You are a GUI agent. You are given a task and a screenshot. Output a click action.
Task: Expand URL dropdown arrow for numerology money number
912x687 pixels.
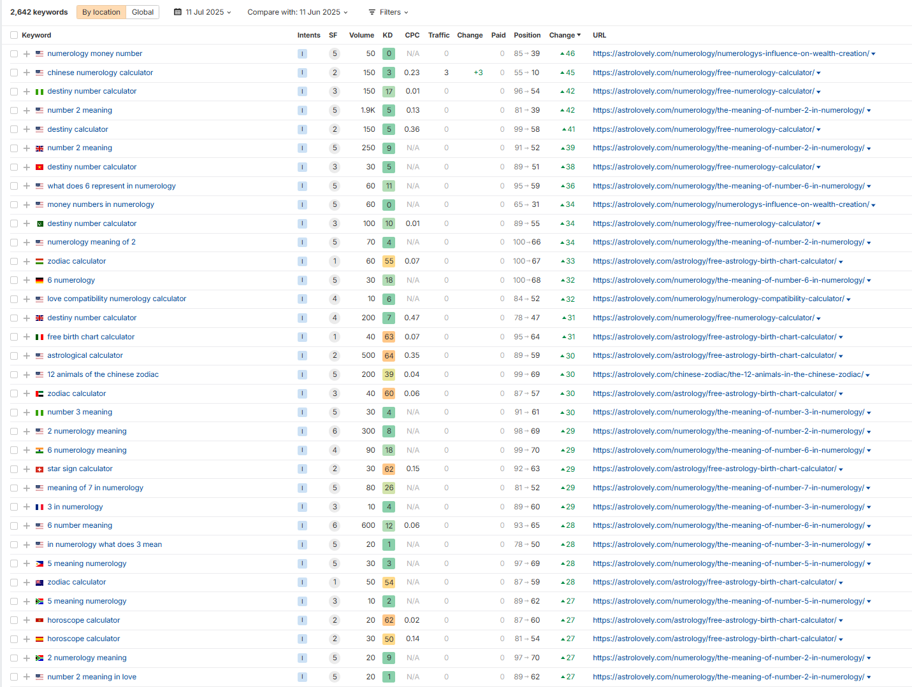873,54
